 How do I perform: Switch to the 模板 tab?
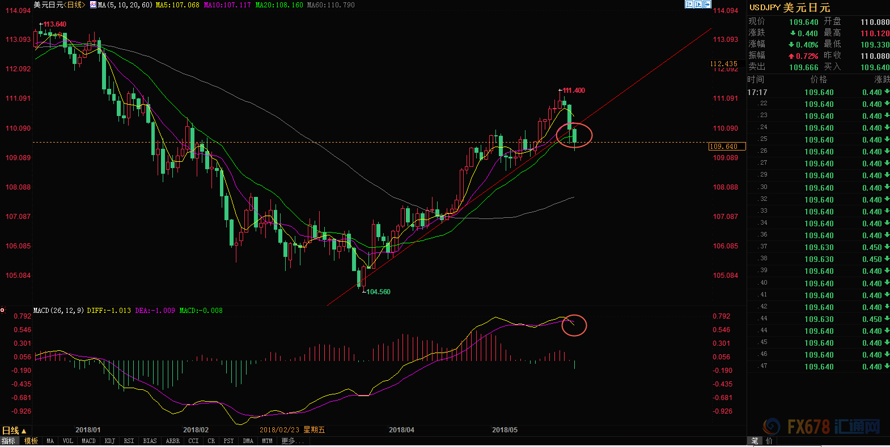31,441
